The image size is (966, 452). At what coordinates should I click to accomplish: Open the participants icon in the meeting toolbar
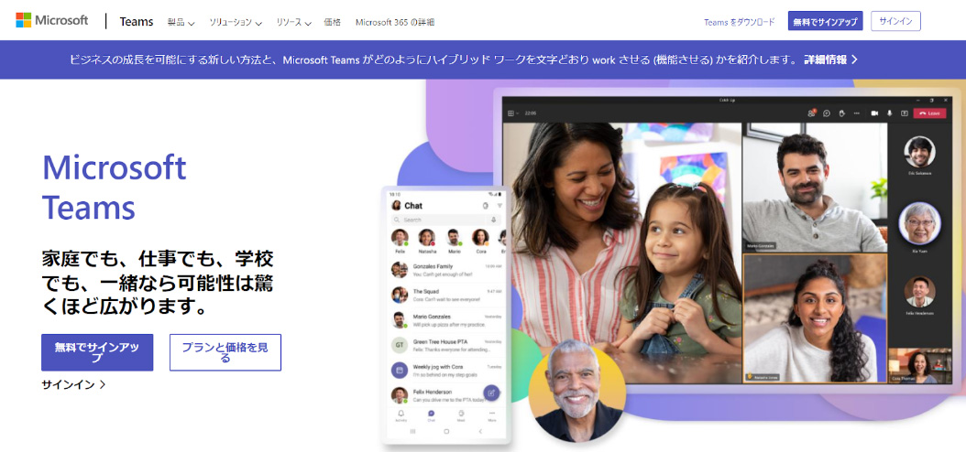tap(812, 113)
